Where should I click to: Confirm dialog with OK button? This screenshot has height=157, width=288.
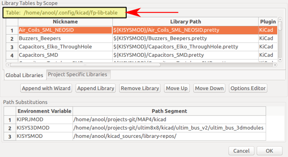pyautogui.click(x=269, y=151)
